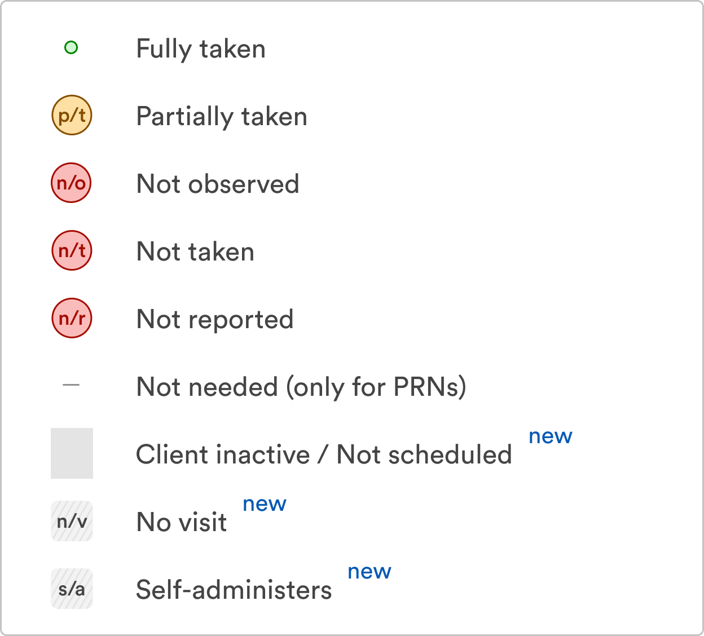Click the Fully taken label
The width and height of the screenshot is (704, 636).
coord(201,49)
